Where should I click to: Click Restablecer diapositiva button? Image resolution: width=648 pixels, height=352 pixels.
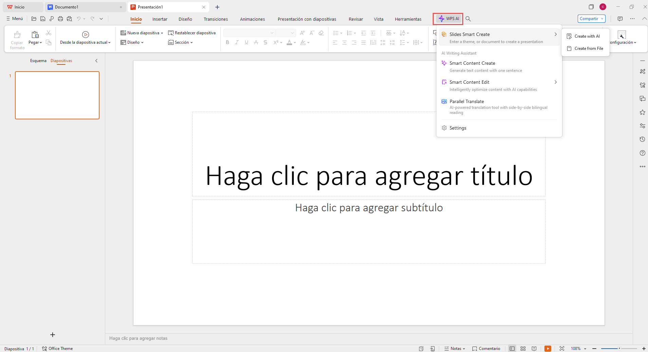[192, 33]
